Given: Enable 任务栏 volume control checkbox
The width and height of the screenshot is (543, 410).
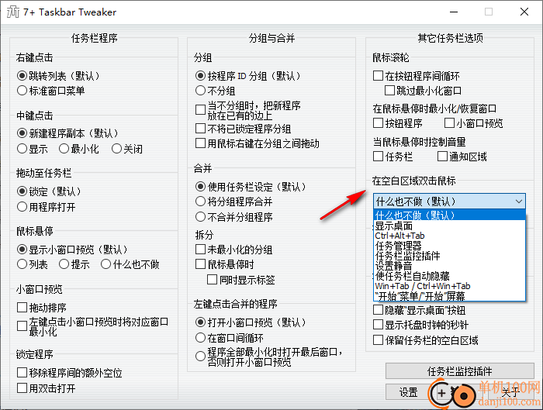Looking at the screenshot, I should pyautogui.click(x=379, y=157).
